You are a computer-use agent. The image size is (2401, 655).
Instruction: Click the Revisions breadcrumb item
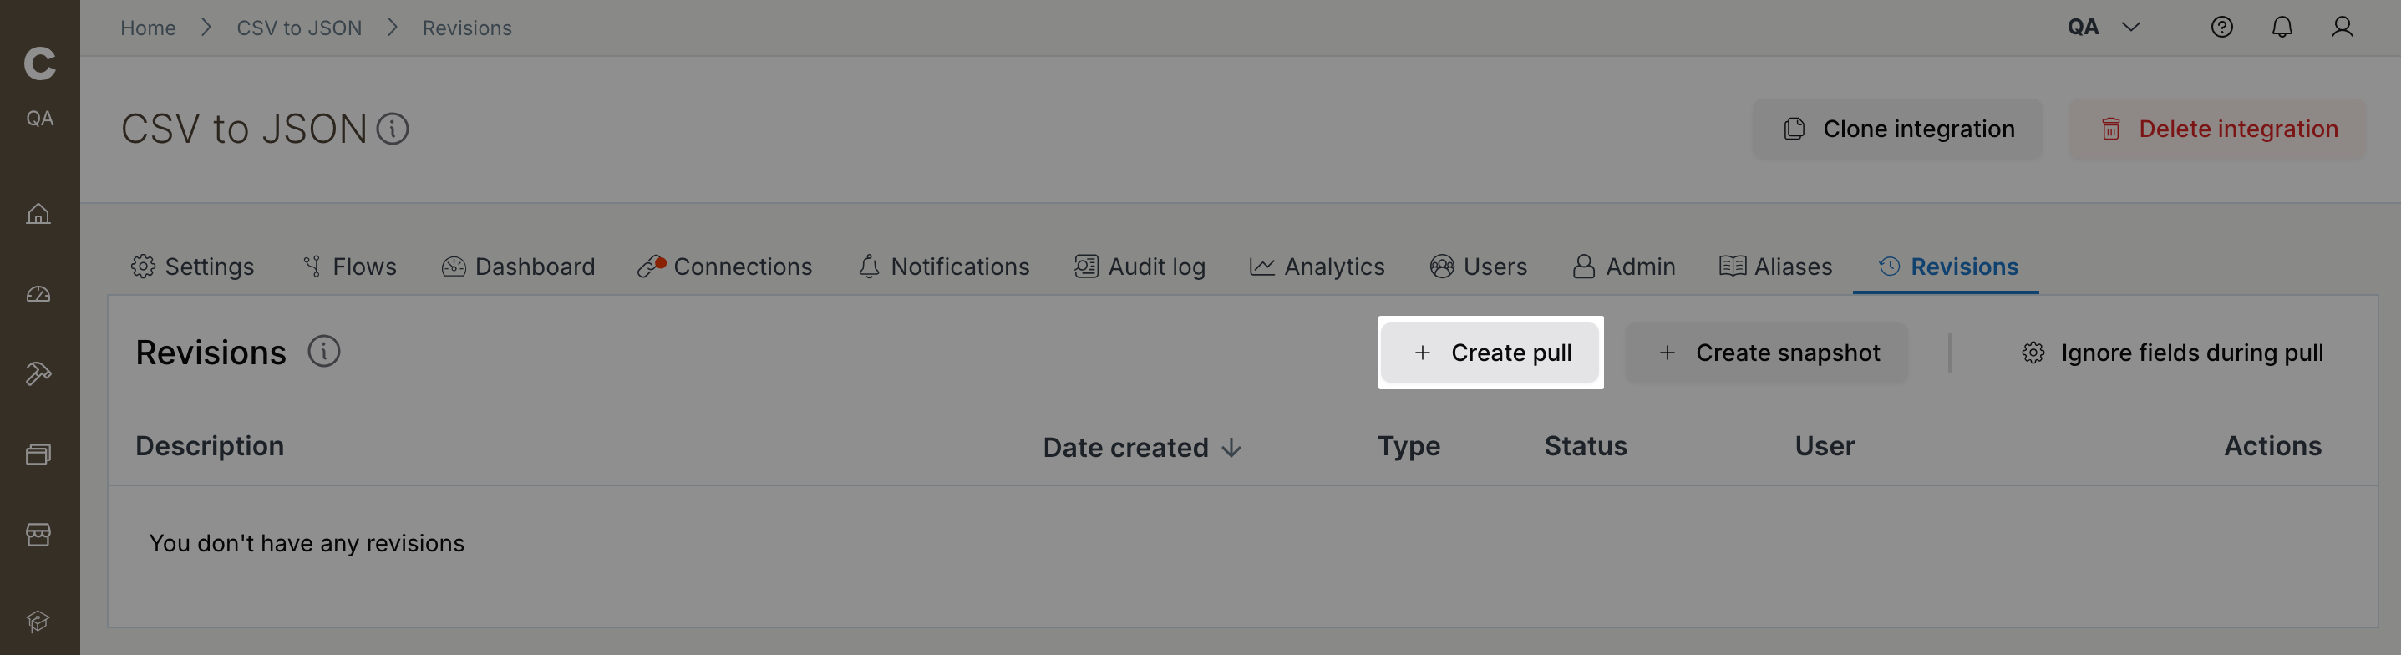(467, 28)
